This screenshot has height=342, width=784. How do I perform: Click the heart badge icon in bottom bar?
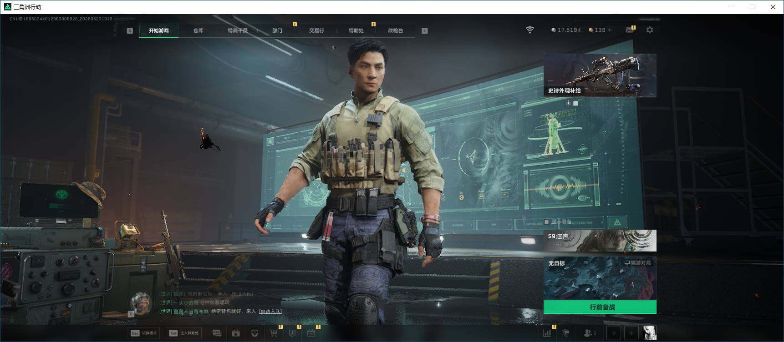(x=255, y=333)
